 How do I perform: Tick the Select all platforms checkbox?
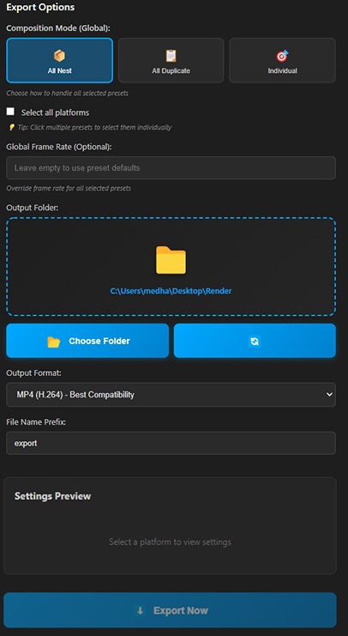[x=10, y=112]
